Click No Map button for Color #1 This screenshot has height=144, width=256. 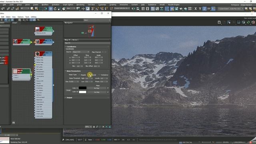point(96,88)
